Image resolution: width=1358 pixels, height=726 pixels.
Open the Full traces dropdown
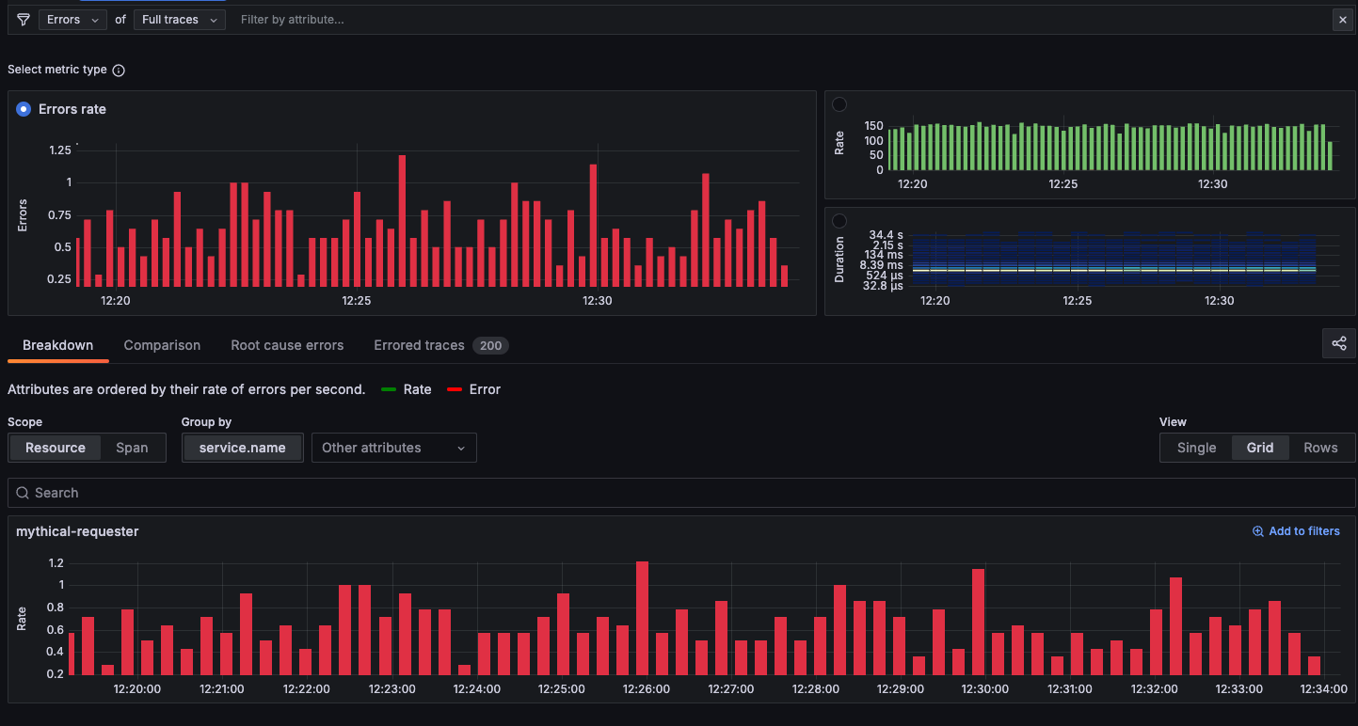point(179,19)
